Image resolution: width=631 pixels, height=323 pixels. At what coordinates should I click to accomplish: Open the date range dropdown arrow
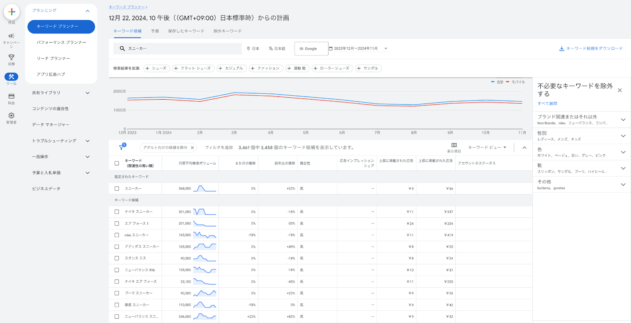click(x=386, y=48)
